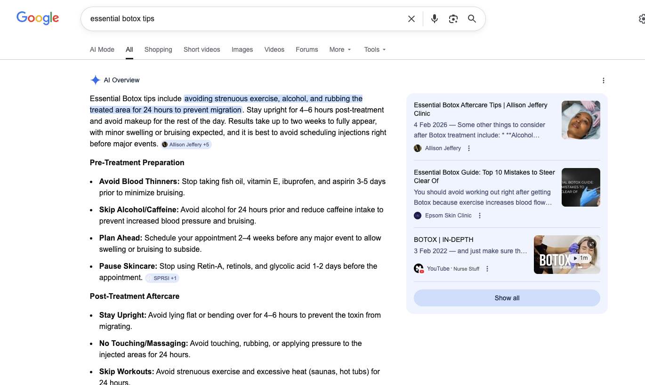Click the 'Pre-Treatment Preparation' heading

click(x=137, y=163)
